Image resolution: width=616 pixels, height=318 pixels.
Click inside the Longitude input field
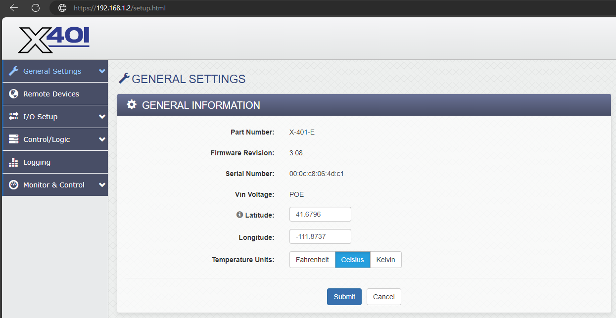click(320, 236)
